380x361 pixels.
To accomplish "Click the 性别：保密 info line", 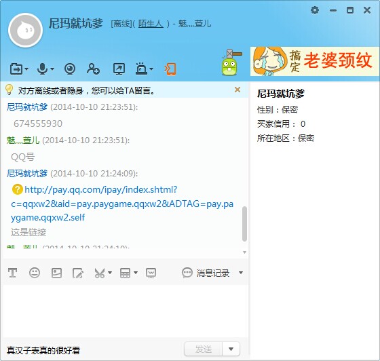I will (x=278, y=110).
